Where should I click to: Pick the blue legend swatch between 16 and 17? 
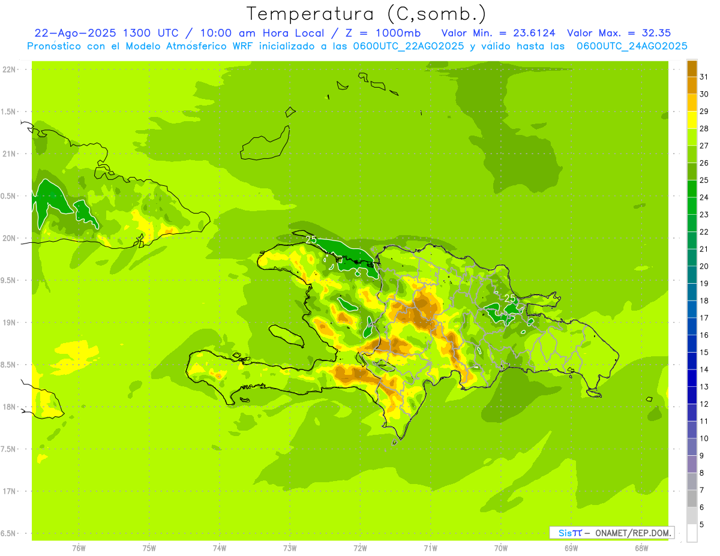click(692, 326)
